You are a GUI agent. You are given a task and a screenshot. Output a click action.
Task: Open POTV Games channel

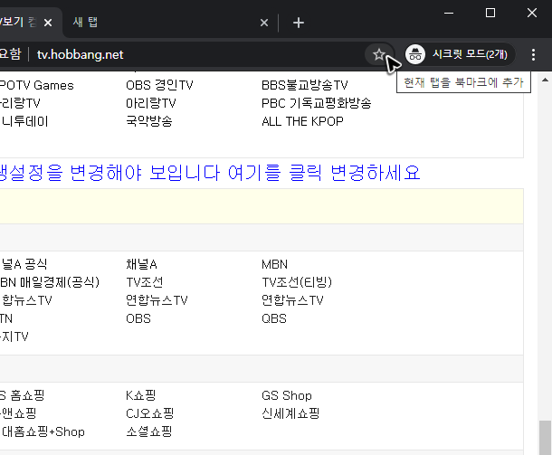(36, 85)
